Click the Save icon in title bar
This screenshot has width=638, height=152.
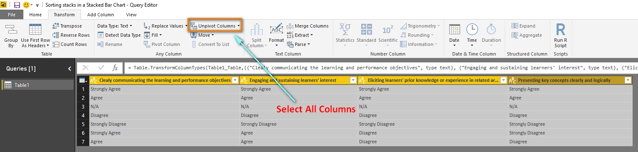(17, 5)
